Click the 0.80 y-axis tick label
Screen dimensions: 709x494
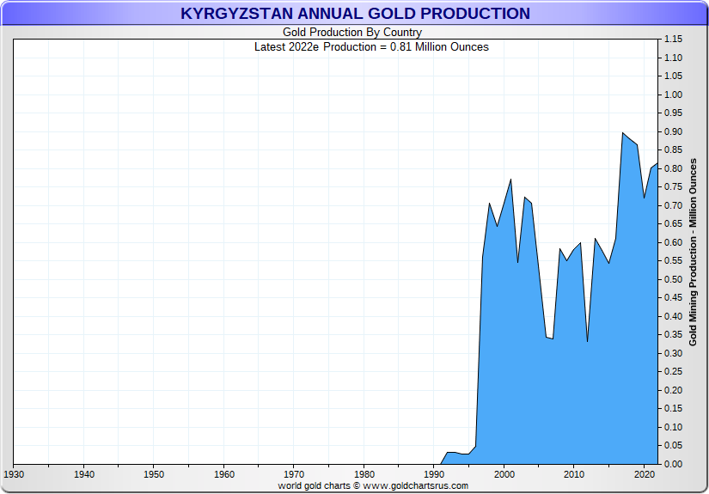[673, 168]
